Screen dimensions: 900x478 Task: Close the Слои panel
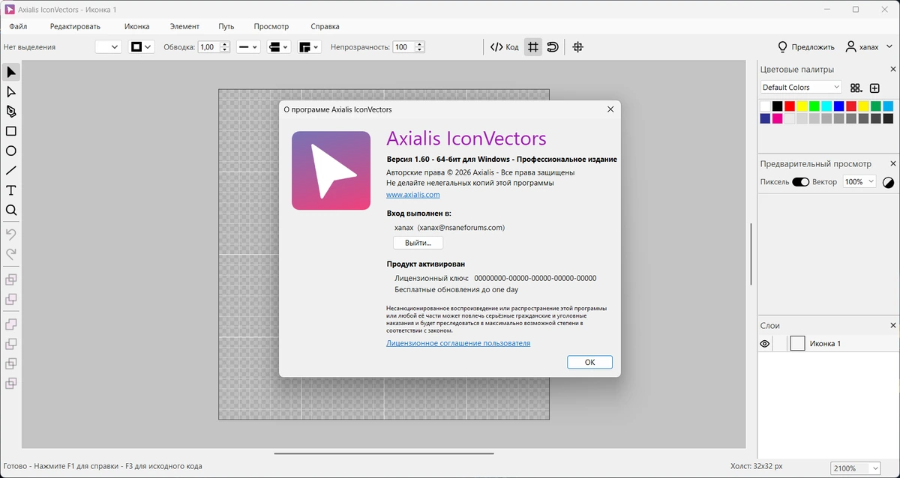pos(892,325)
